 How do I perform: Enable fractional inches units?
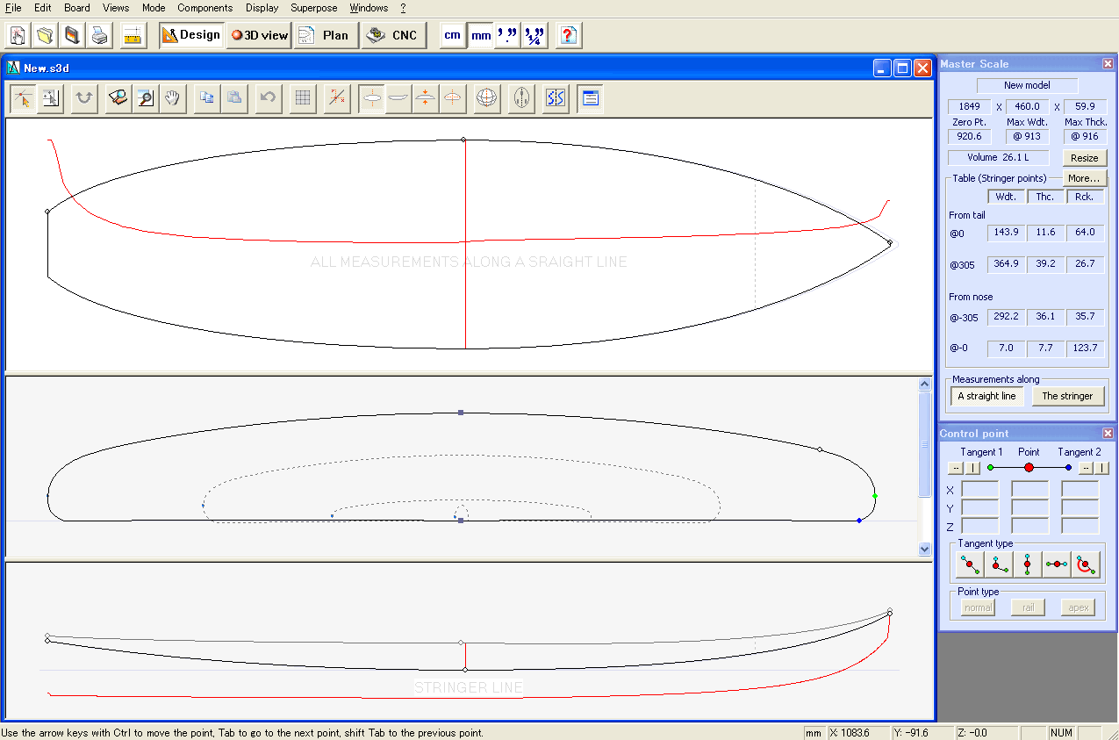point(534,35)
